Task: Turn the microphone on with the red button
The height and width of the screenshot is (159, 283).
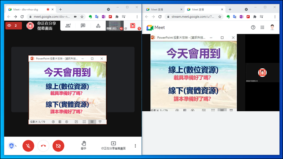Action: tap(28, 146)
